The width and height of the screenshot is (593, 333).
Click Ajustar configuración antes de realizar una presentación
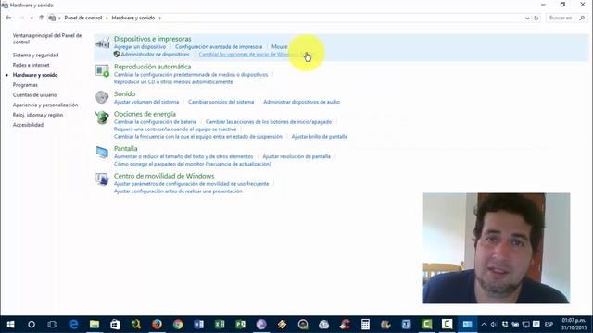pyautogui.click(x=178, y=191)
